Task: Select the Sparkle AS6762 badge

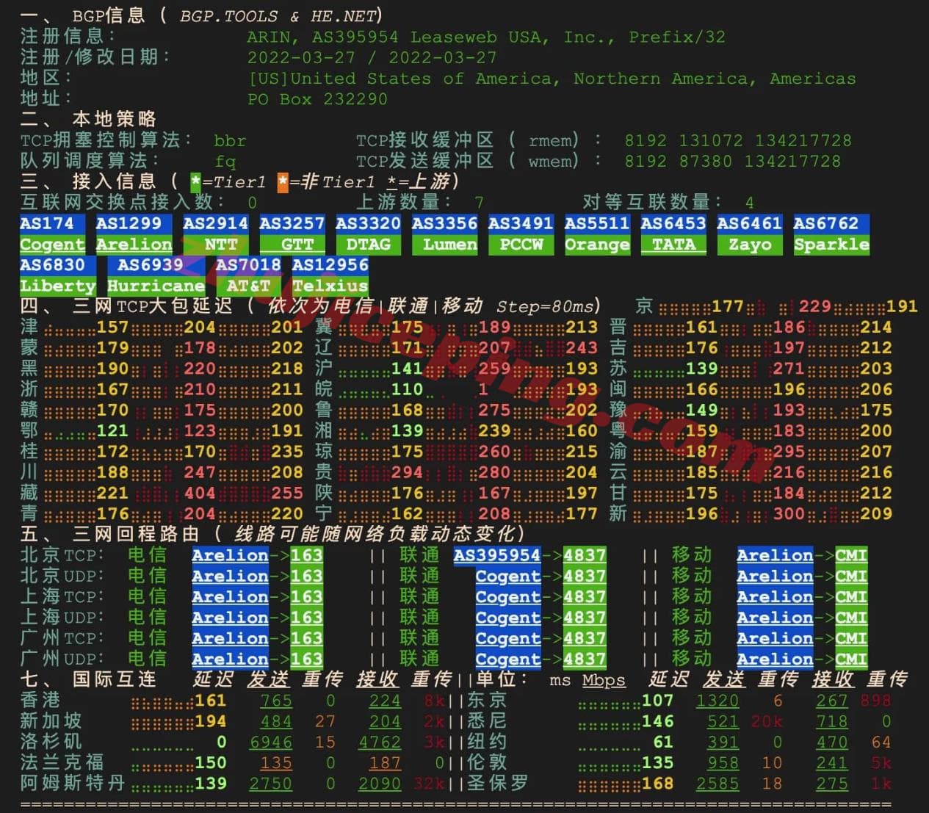Action: 831,234
